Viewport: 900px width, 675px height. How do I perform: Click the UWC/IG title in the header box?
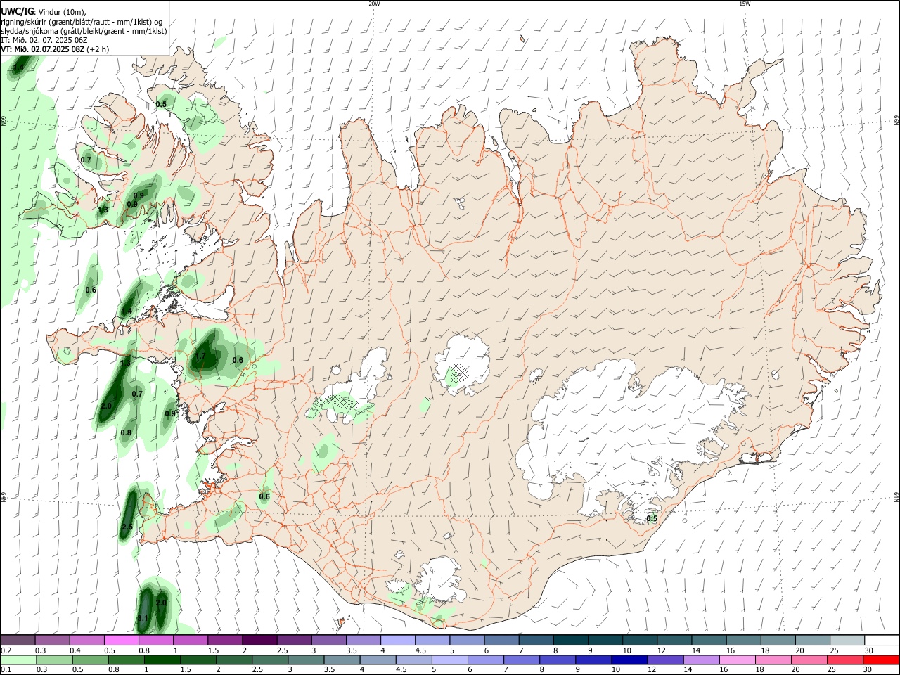[16, 11]
